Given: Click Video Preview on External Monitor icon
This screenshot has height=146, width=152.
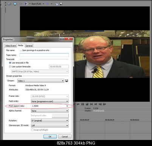Looking at the screenshot, I should coord(15,4).
